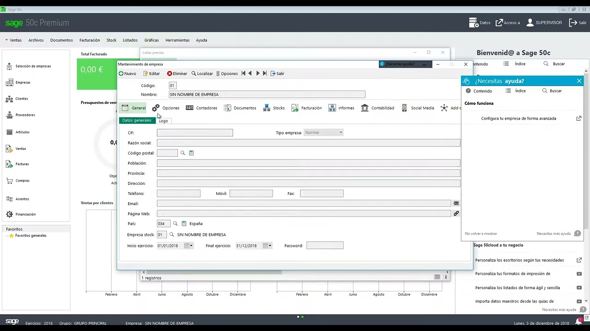The width and height of the screenshot is (590, 331).
Task: Open the Archivos menu
Action: point(36,40)
